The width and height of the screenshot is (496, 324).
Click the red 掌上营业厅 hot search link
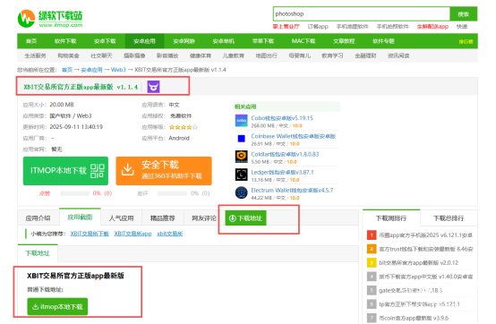(286, 27)
